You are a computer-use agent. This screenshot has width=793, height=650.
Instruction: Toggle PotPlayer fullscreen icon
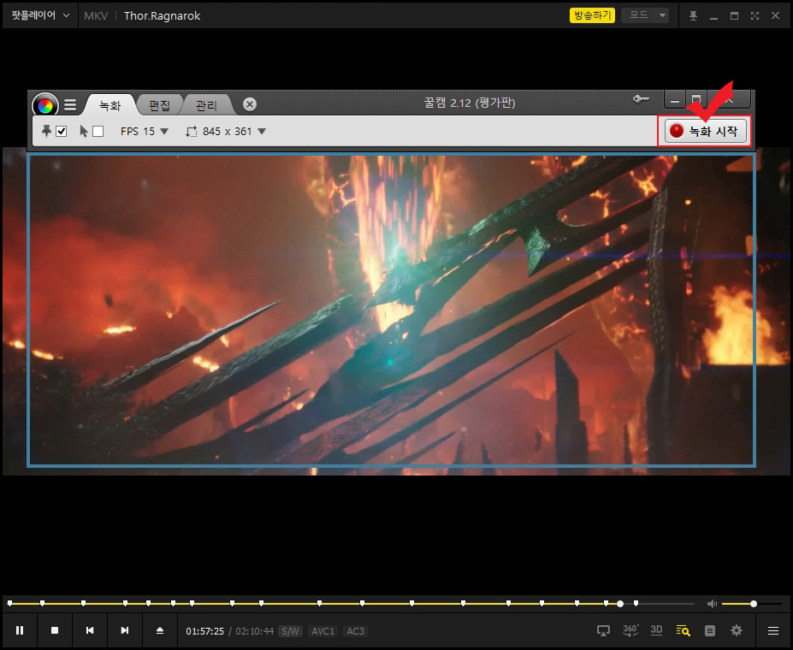[755, 15]
